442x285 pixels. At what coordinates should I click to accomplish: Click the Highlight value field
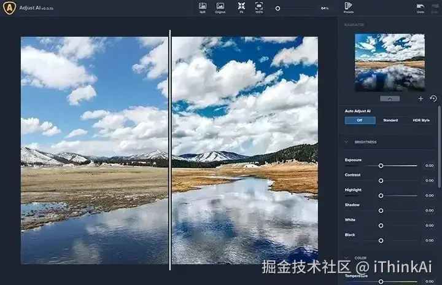tap(429, 195)
